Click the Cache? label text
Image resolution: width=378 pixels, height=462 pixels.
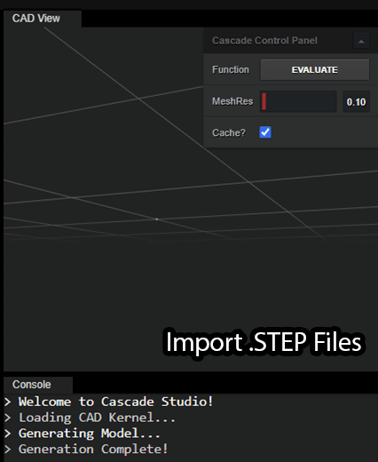(x=229, y=132)
